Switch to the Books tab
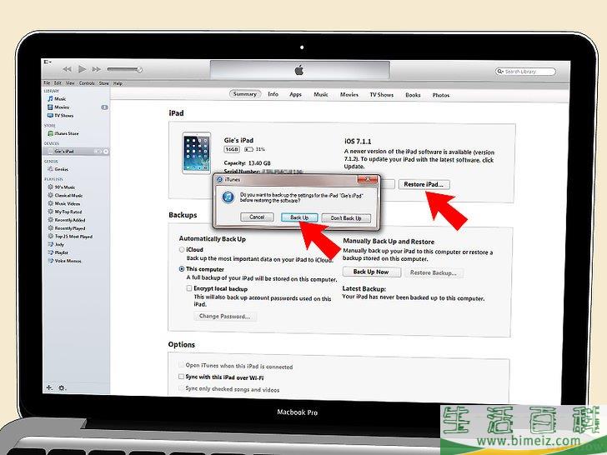607x455 pixels. (413, 95)
